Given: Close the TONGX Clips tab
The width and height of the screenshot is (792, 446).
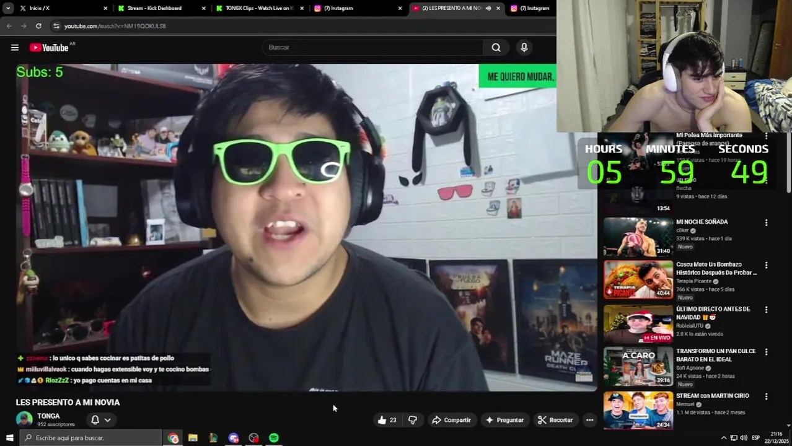Looking at the screenshot, I should pyautogui.click(x=302, y=8).
